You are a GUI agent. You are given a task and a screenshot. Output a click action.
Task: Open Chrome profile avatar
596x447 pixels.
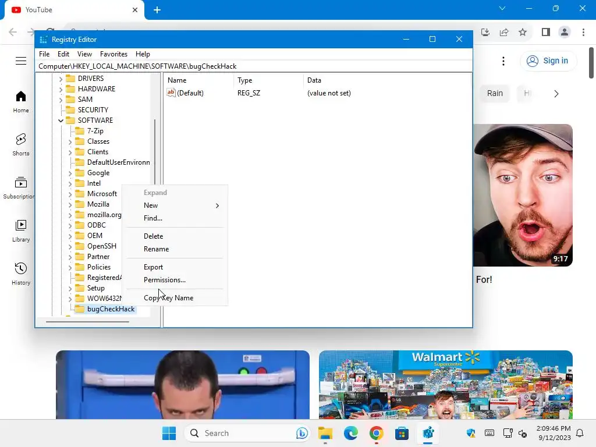pos(565,33)
